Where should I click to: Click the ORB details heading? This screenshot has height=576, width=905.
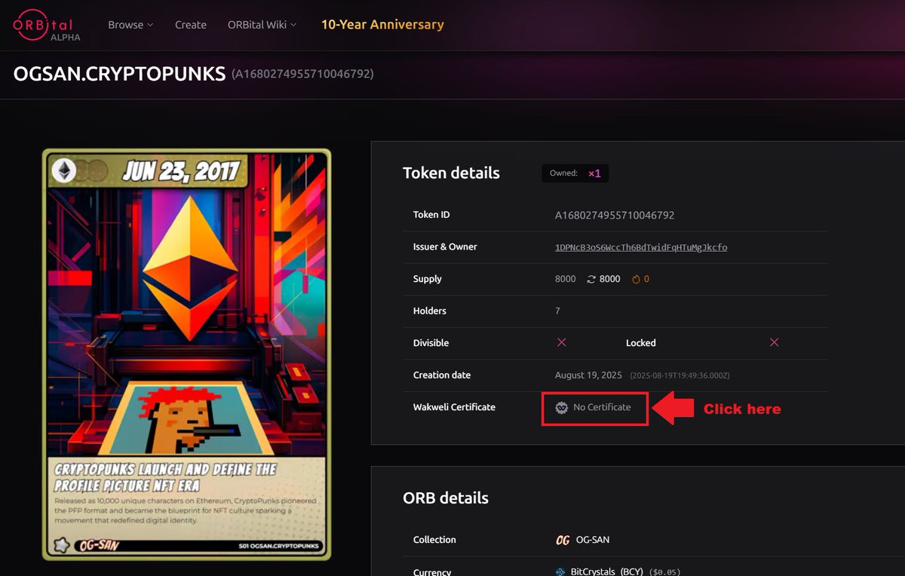(x=446, y=498)
